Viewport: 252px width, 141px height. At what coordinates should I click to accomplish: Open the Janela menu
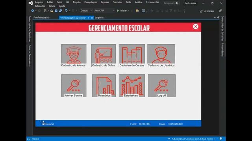click(x=52, y=6)
